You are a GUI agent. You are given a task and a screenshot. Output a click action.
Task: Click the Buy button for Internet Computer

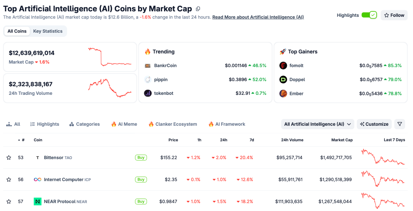coord(141,179)
